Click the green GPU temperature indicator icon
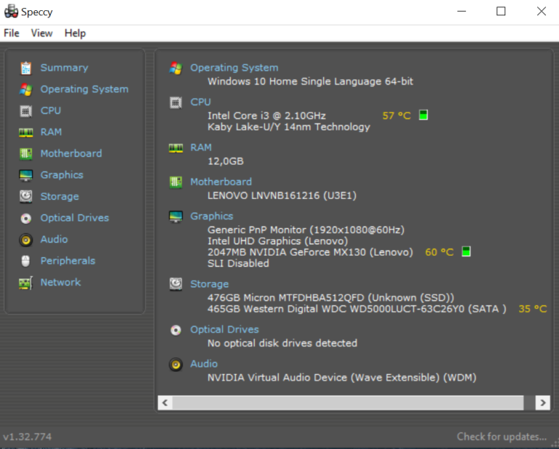The width and height of the screenshot is (559, 449). click(x=466, y=251)
